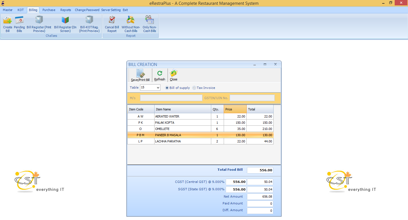The image size is (408, 220).
Task: Click item code A W
Action: pyautogui.click(x=141, y=116)
